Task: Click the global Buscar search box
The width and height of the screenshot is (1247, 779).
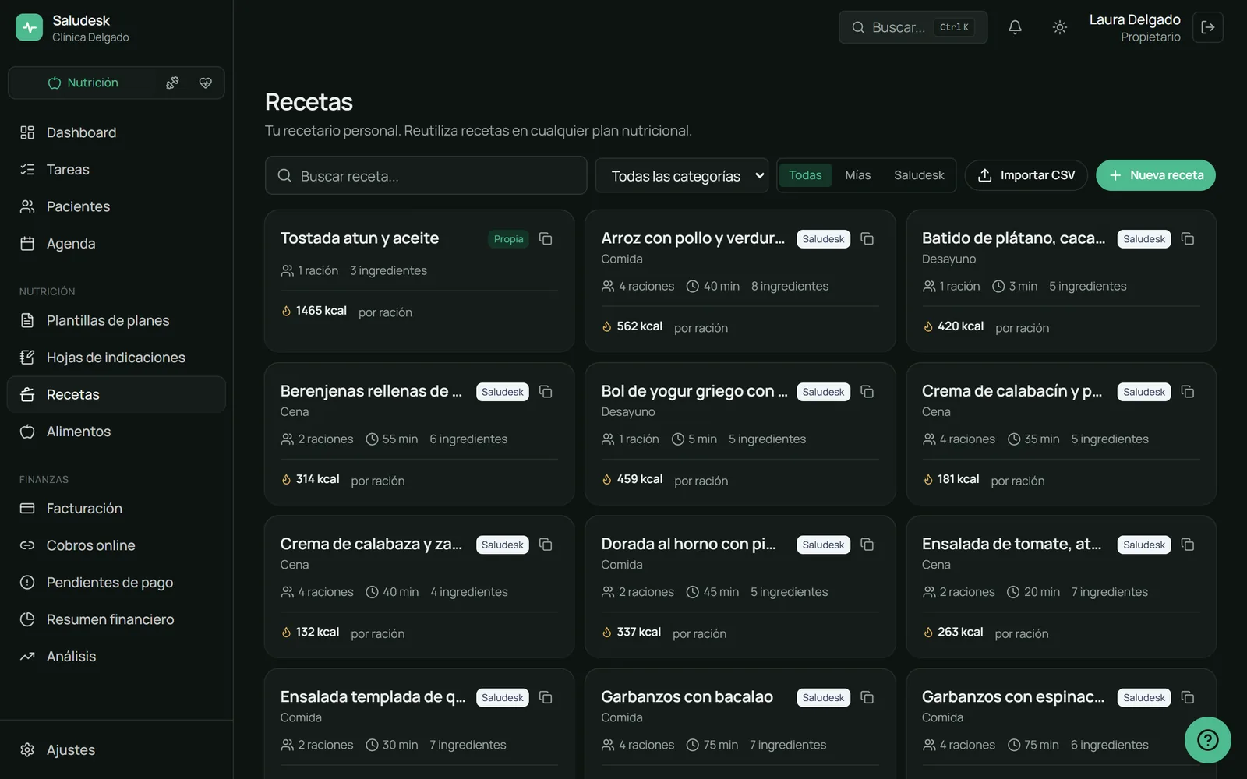Action: tap(913, 27)
